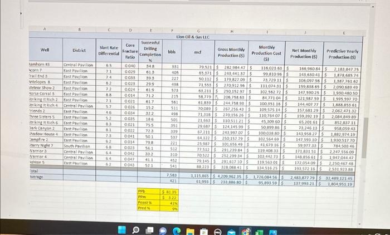The image size is (390, 235).
Task: Select column H header
Action: pyautogui.click(x=232, y=32)
